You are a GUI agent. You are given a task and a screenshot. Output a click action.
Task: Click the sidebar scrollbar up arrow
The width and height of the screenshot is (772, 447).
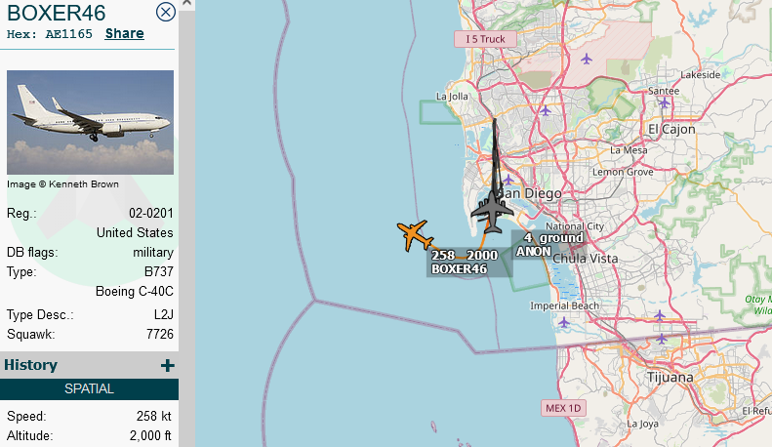186,3
